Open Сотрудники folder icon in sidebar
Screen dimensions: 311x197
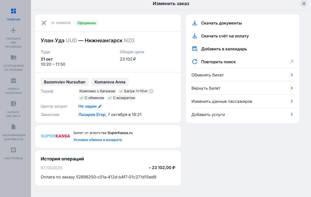[13, 57]
